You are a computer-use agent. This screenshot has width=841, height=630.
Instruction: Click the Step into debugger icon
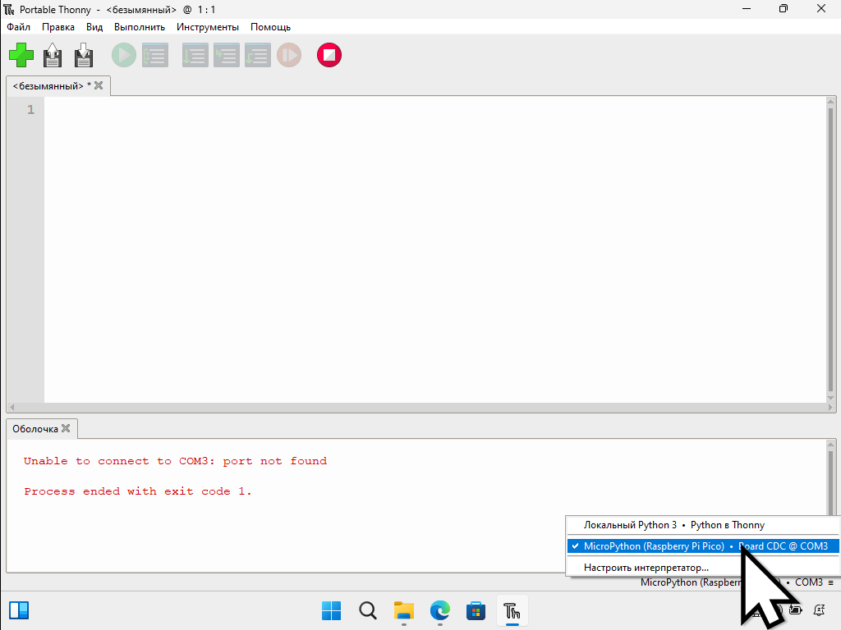pyautogui.click(x=227, y=55)
